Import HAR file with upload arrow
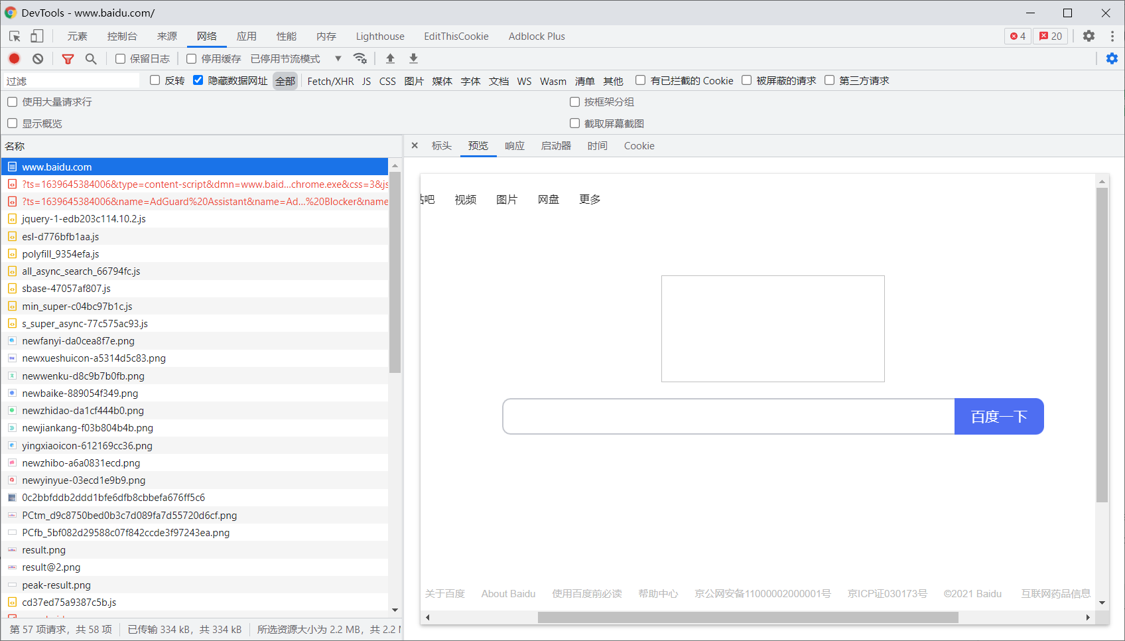This screenshot has height=641, width=1125. (390, 58)
